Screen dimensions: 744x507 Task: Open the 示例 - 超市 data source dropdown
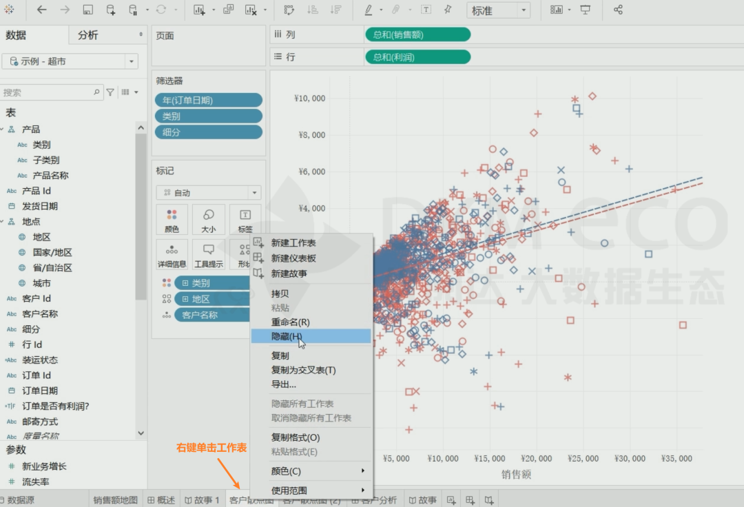131,61
